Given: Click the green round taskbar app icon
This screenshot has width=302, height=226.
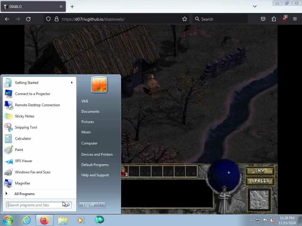Looking at the screenshot, I should click(99, 220).
